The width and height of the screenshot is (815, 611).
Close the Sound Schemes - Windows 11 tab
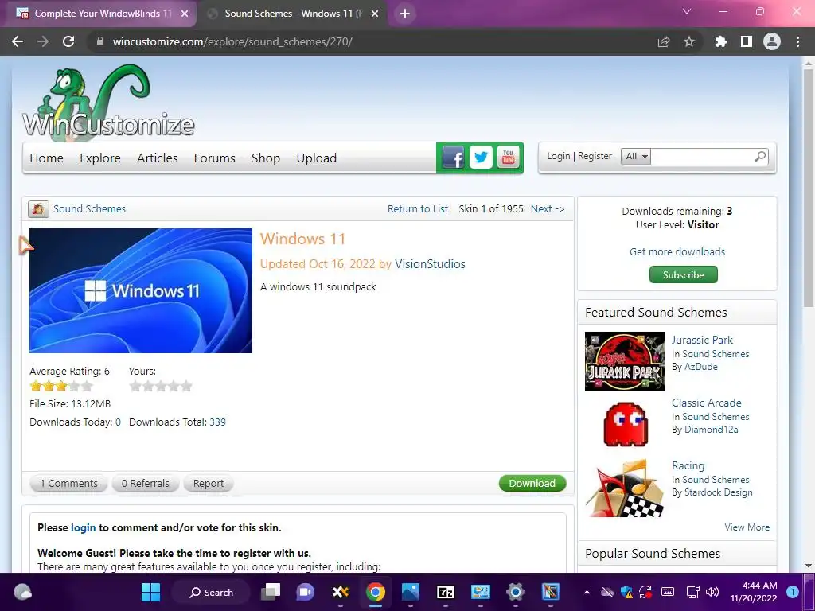click(x=375, y=14)
